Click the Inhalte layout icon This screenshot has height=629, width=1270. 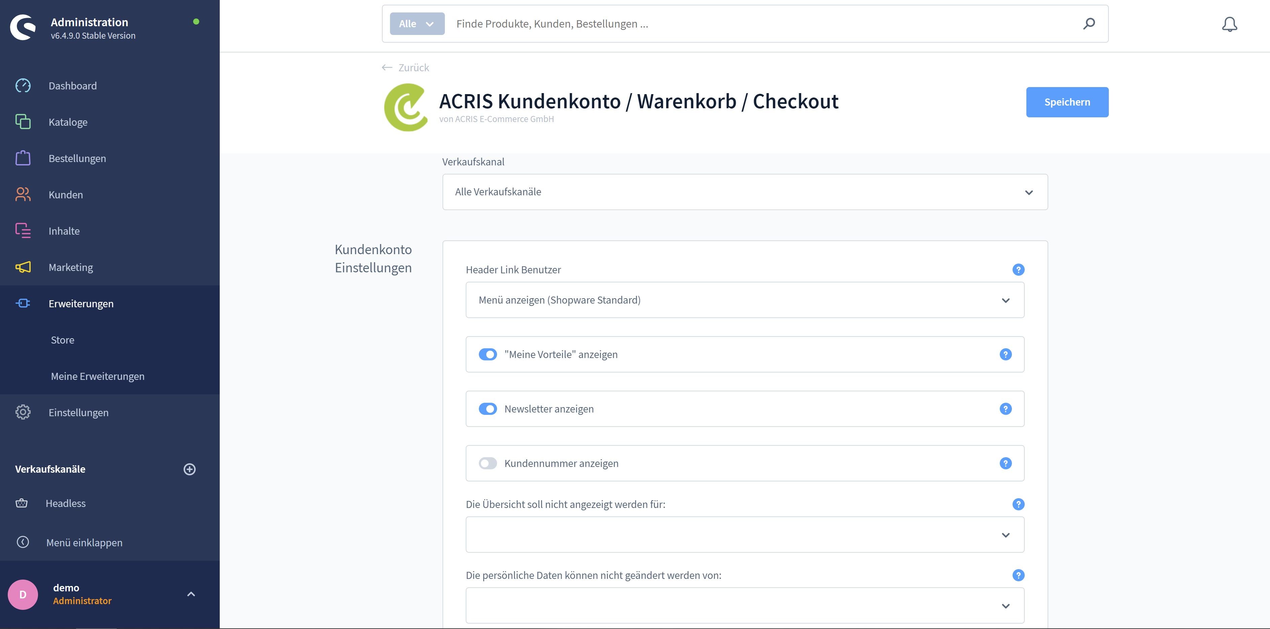tap(23, 231)
